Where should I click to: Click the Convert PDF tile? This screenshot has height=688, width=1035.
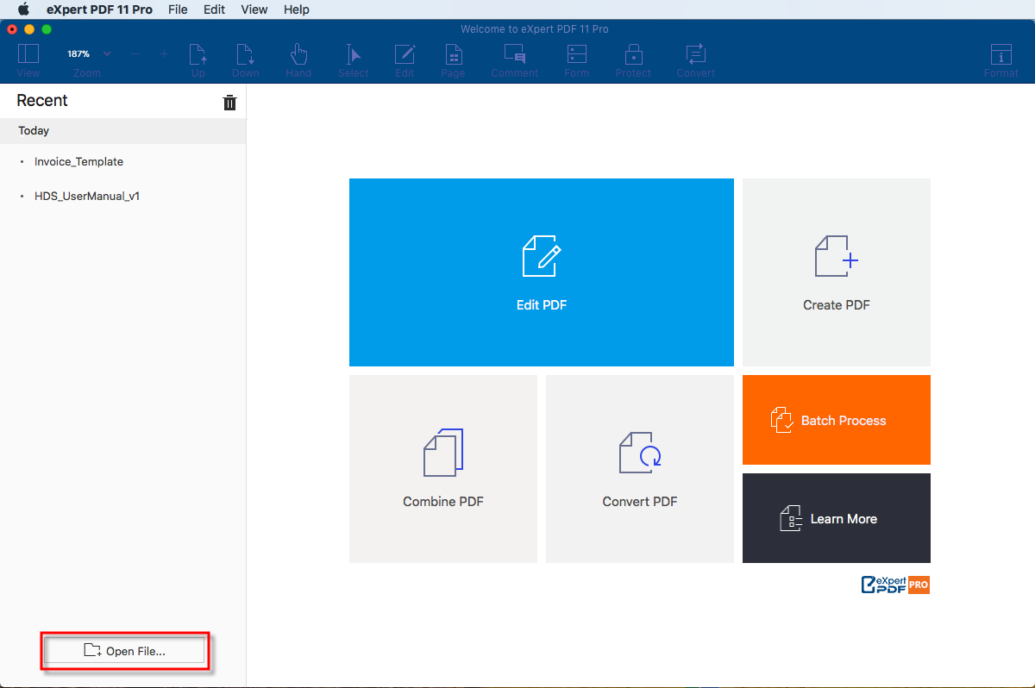pos(640,469)
